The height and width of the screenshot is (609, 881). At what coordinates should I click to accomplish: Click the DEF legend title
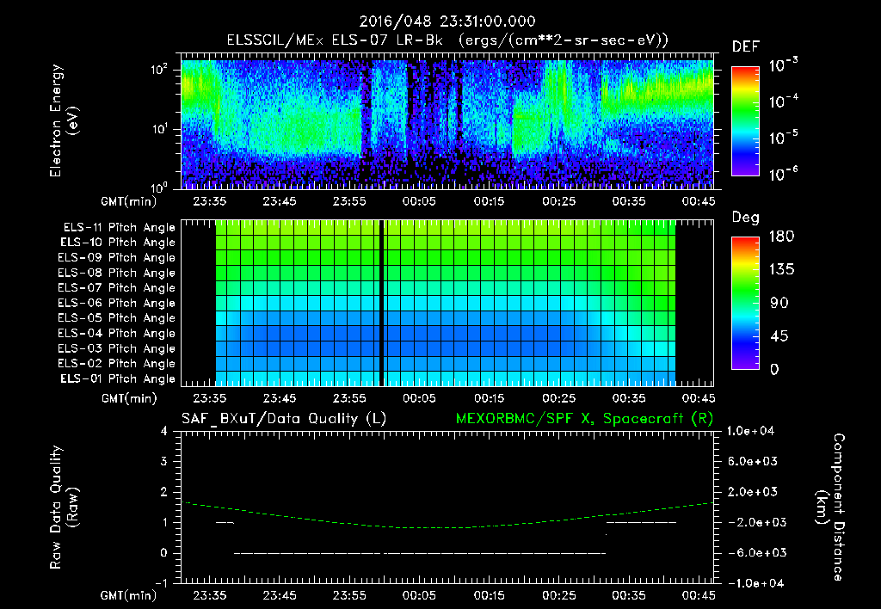(746, 47)
